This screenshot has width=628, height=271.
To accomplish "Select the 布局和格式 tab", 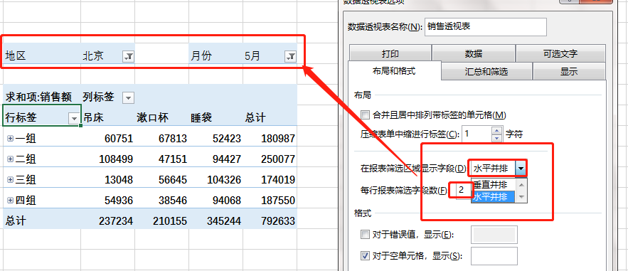I will 394,71.
